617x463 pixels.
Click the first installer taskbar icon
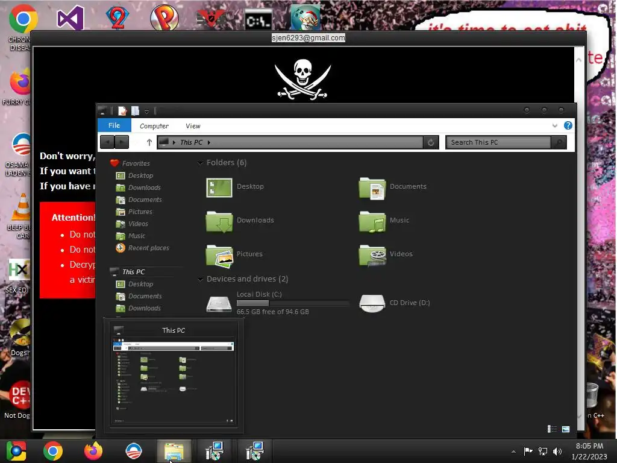coord(215,451)
